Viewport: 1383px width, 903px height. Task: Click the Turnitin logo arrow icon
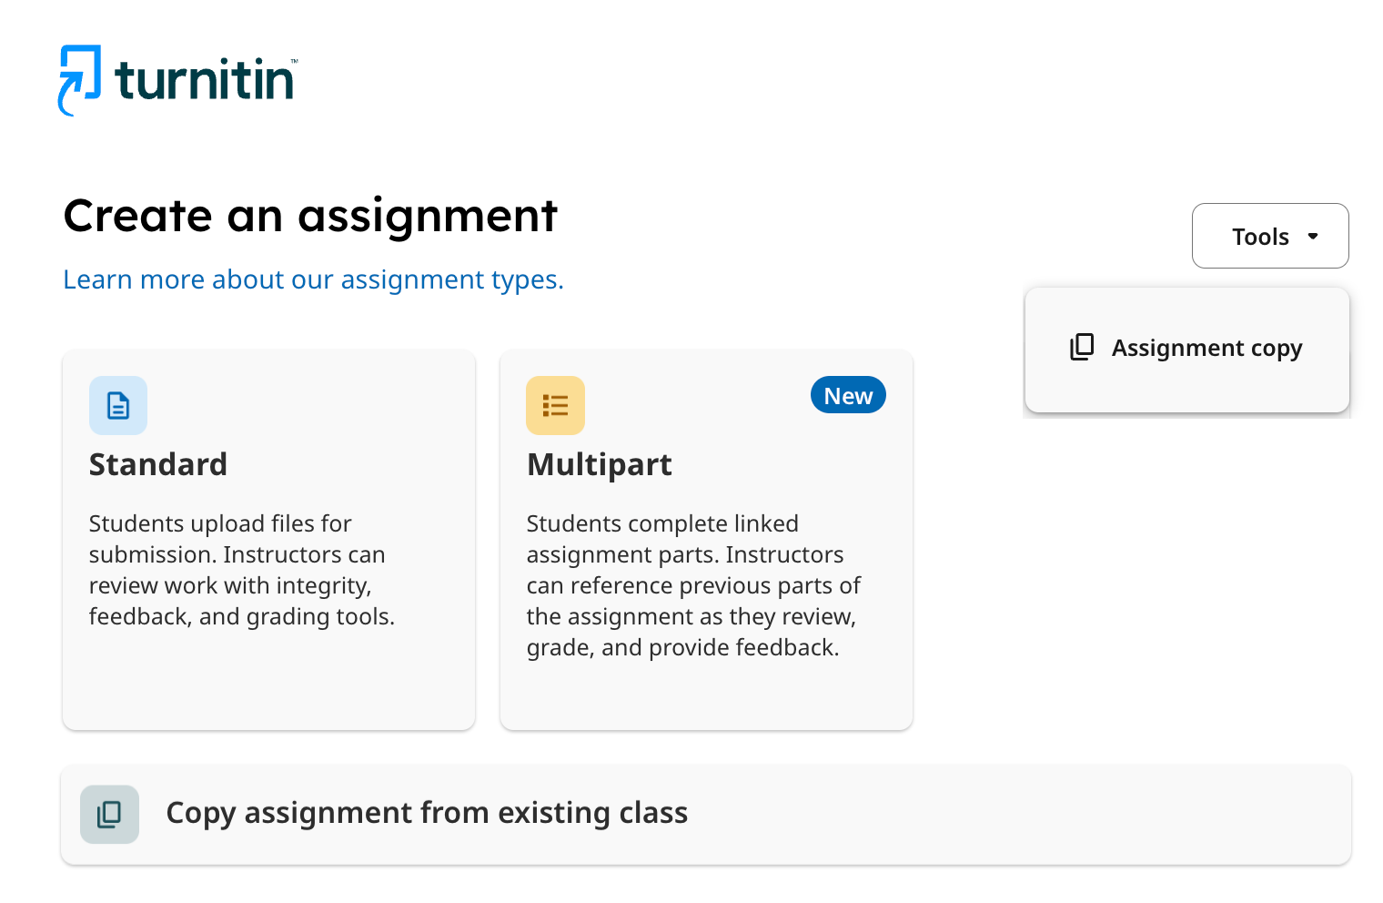(79, 80)
